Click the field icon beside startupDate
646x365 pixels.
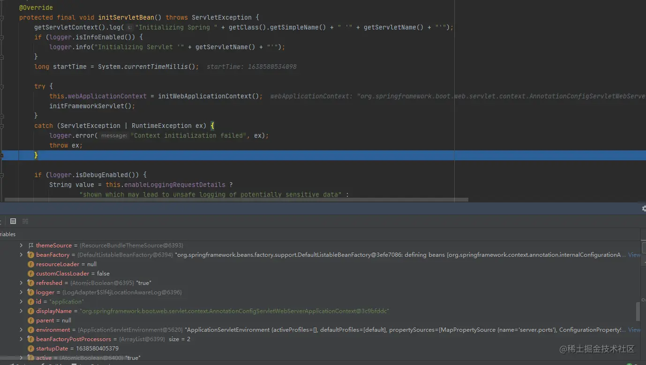coord(31,349)
